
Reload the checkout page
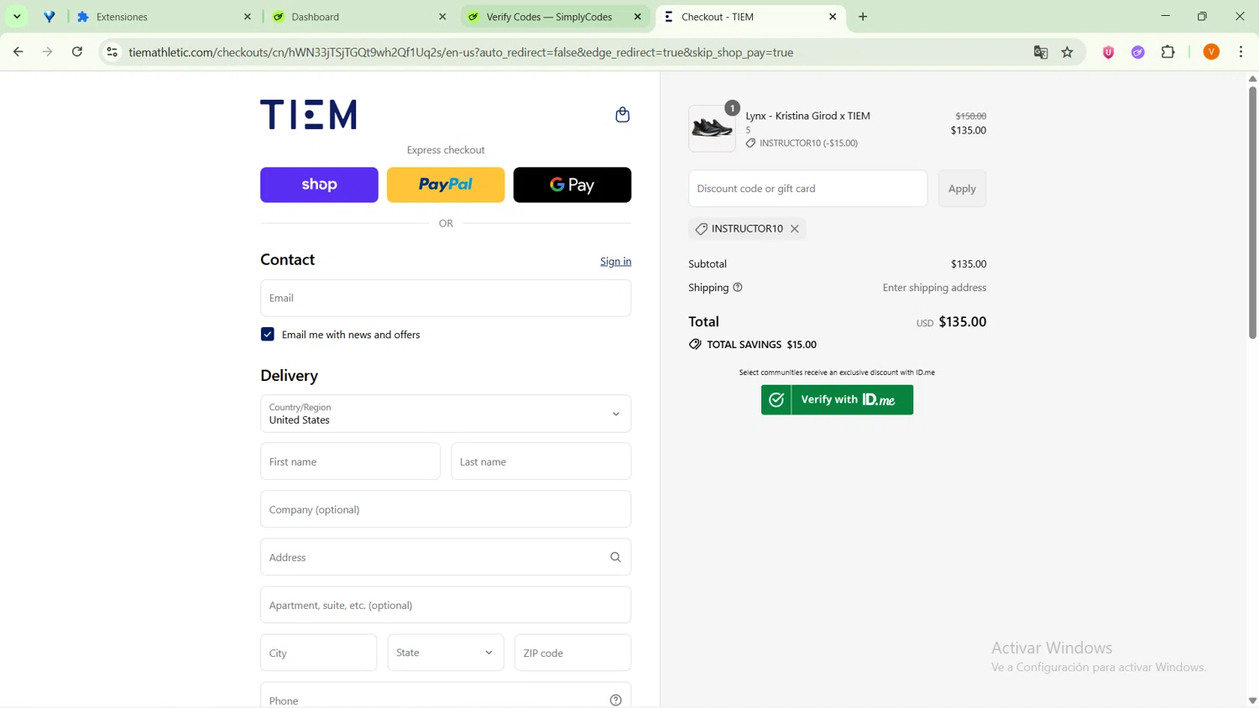point(77,52)
